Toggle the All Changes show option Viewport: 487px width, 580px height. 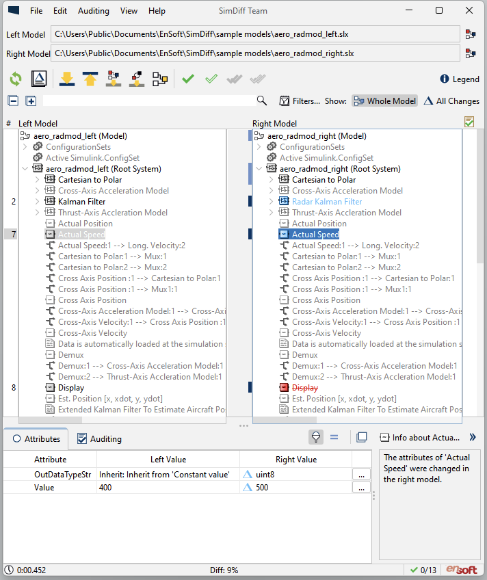(x=451, y=101)
